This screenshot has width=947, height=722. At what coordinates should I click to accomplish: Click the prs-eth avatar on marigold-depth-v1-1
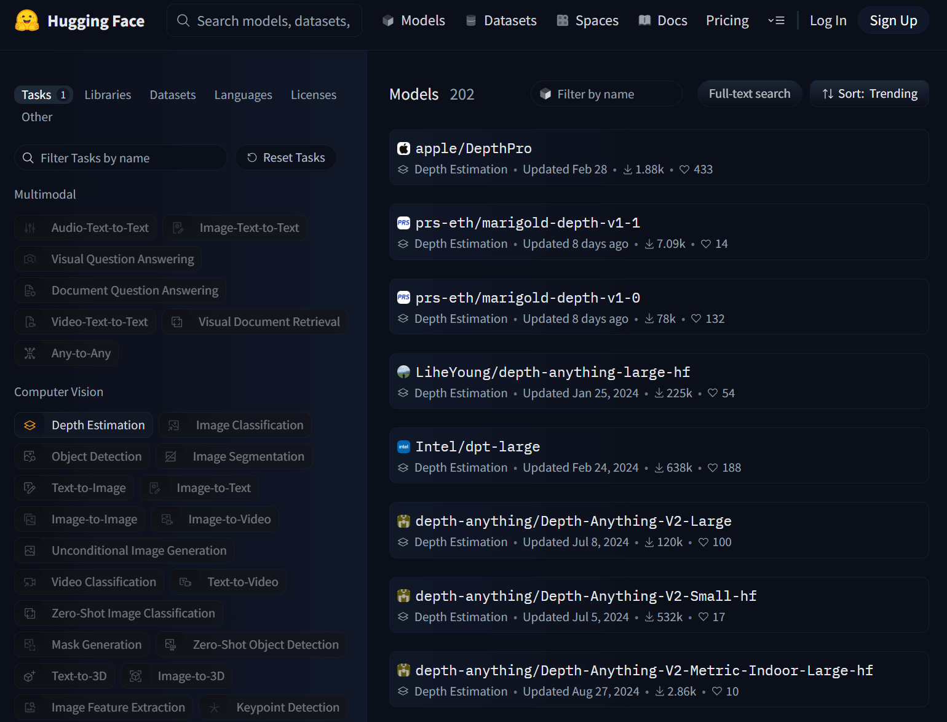tap(403, 223)
